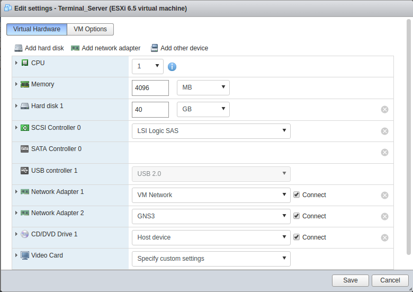The height and width of the screenshot is (292, 413).
Task: Click the dialog resize grip corner
Action: (410, 289)
